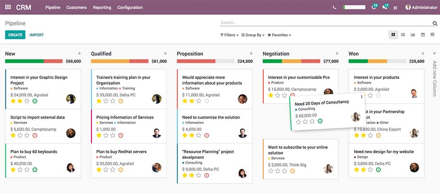Click activity clock on Pricing Information of Services card
This screenshot has width=440, height=193.
(120, 135)
